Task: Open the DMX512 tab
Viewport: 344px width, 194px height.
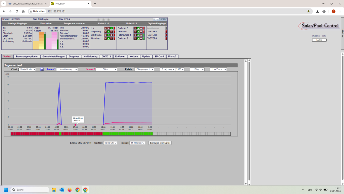Action: coord(106,57)
